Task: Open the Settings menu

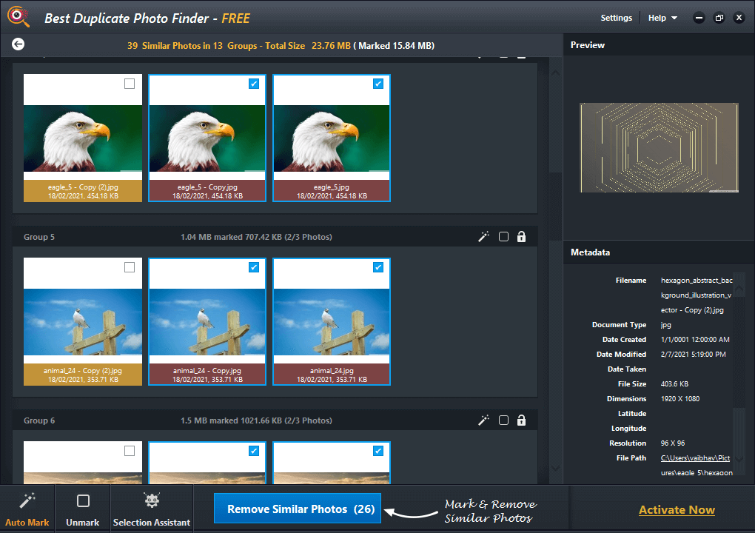Action: point(617,18)
